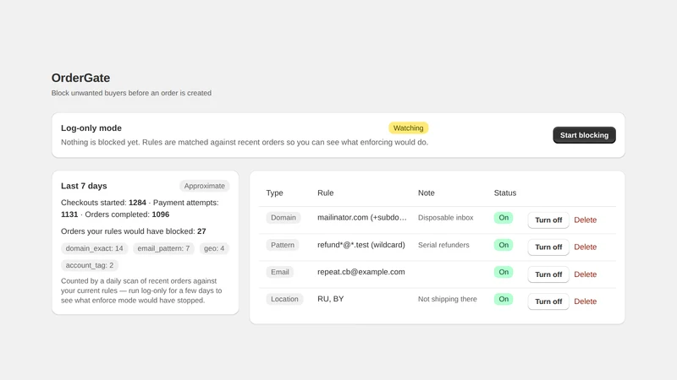Click the account_tag: 2 chip

point(90,265)
